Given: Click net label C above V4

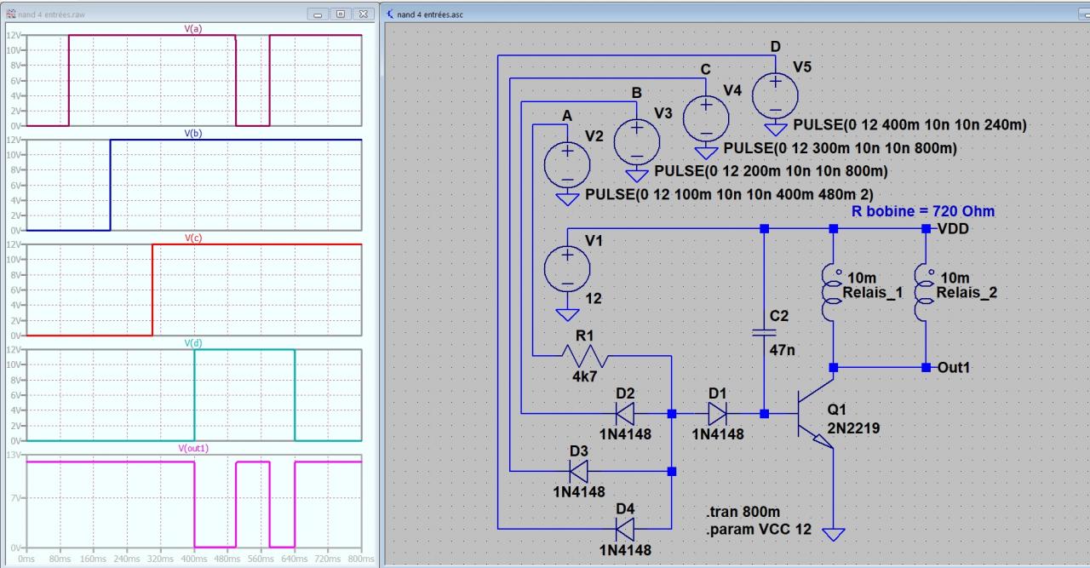Looking at the screenshot, I should point(706,70).
